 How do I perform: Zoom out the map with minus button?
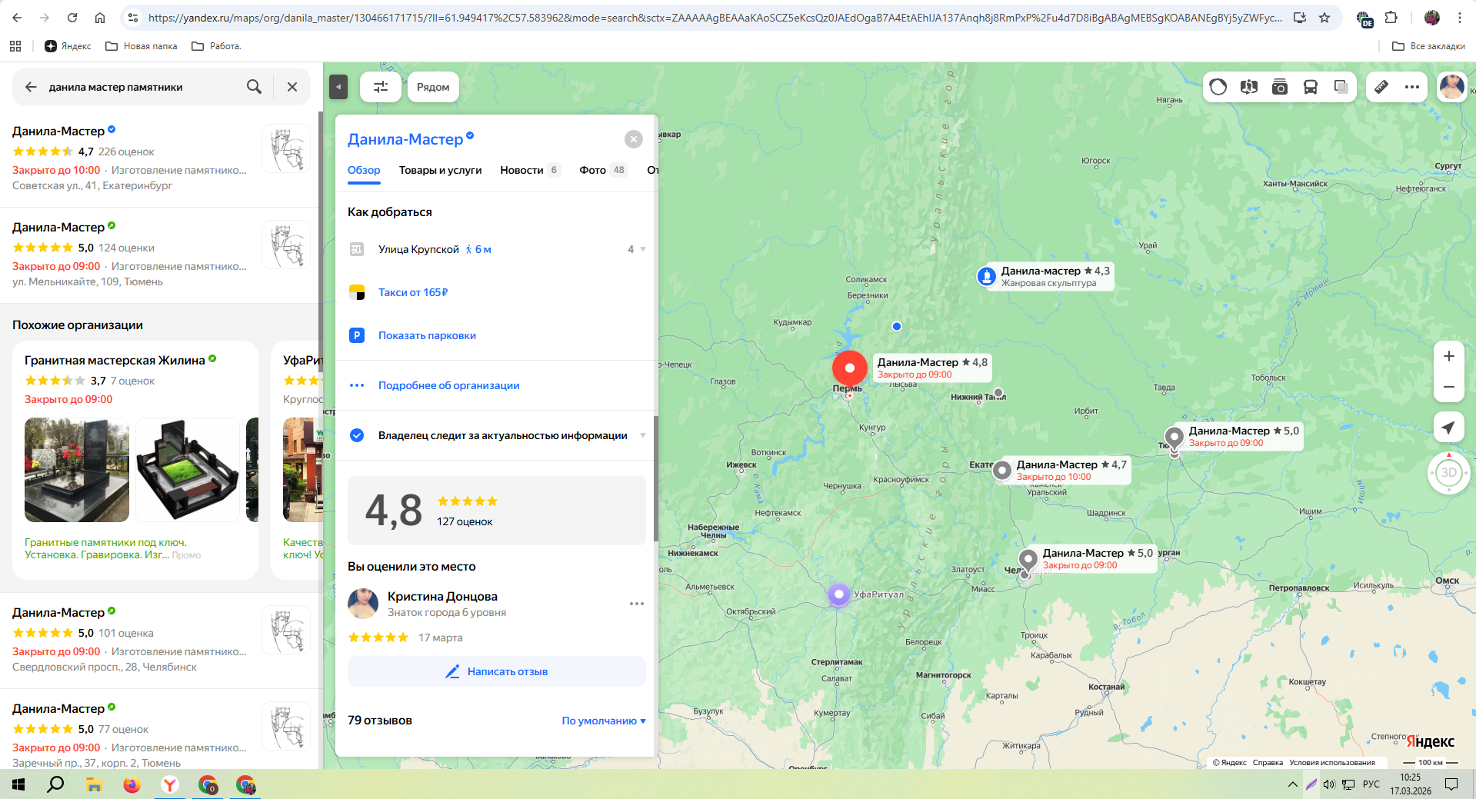pos(1449,387)
